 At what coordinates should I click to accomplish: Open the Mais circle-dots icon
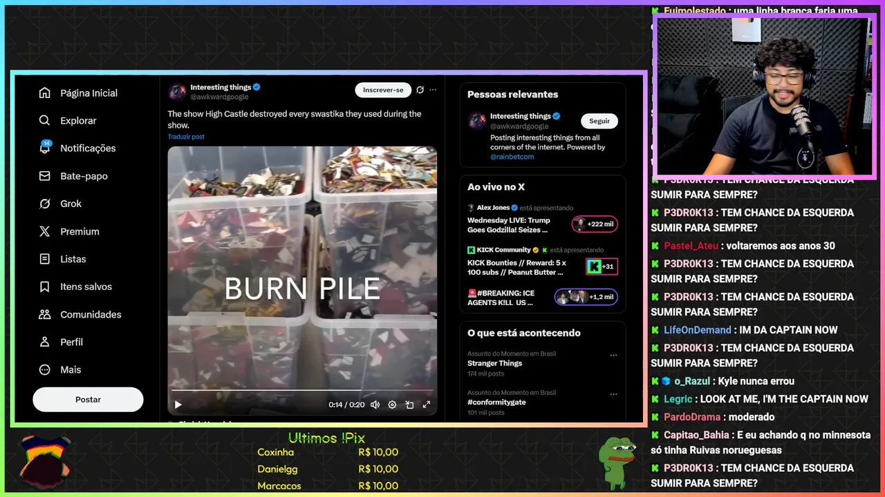click(45, 369)
